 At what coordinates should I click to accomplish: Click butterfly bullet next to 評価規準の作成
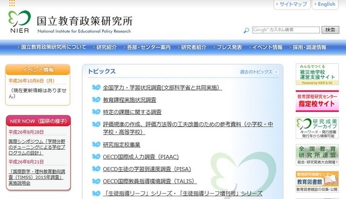point(96,124)
